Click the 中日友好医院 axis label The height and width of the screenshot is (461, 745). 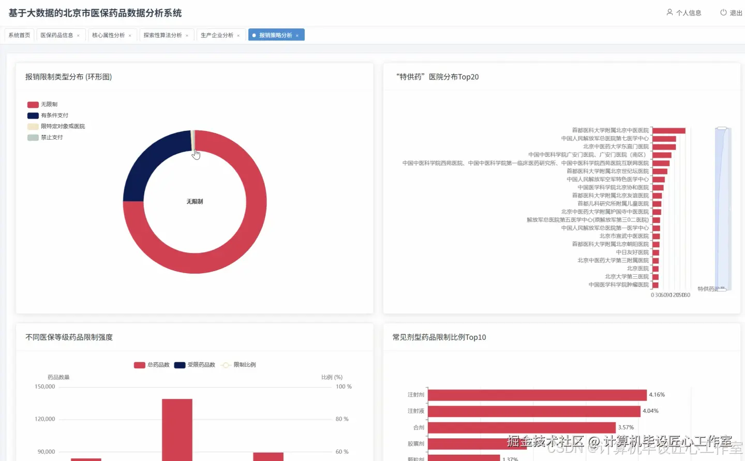[x=632, y=252]
